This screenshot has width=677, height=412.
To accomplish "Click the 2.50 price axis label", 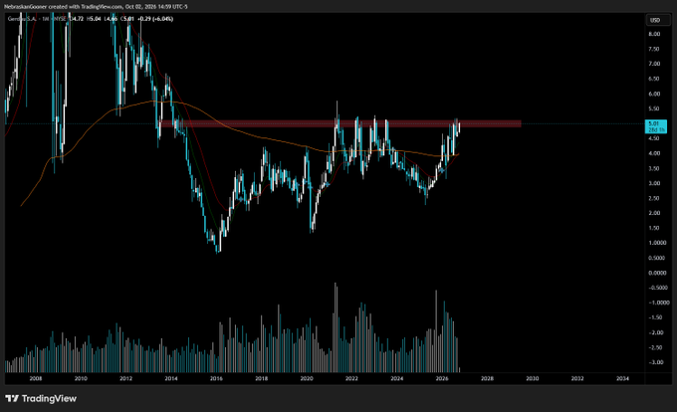I will click(x=654, y=198).
